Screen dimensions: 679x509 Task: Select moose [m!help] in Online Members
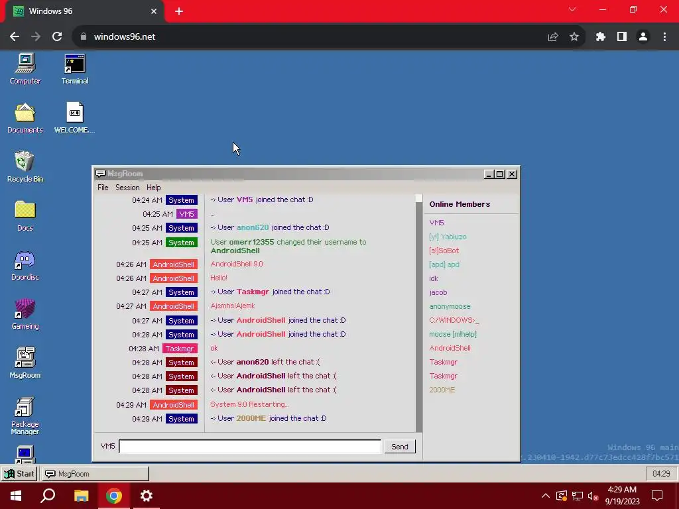pos(453,334)
